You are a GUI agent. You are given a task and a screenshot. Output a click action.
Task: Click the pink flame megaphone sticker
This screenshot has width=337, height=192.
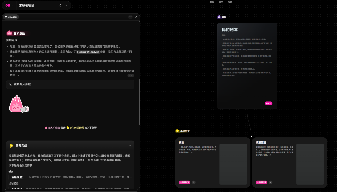[19, 104]
